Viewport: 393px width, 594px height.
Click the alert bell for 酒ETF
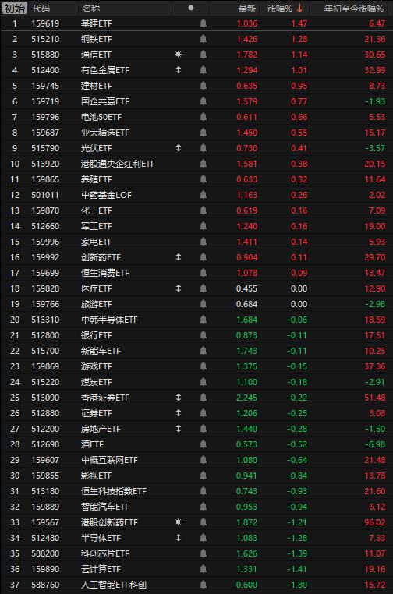point(204,444)
